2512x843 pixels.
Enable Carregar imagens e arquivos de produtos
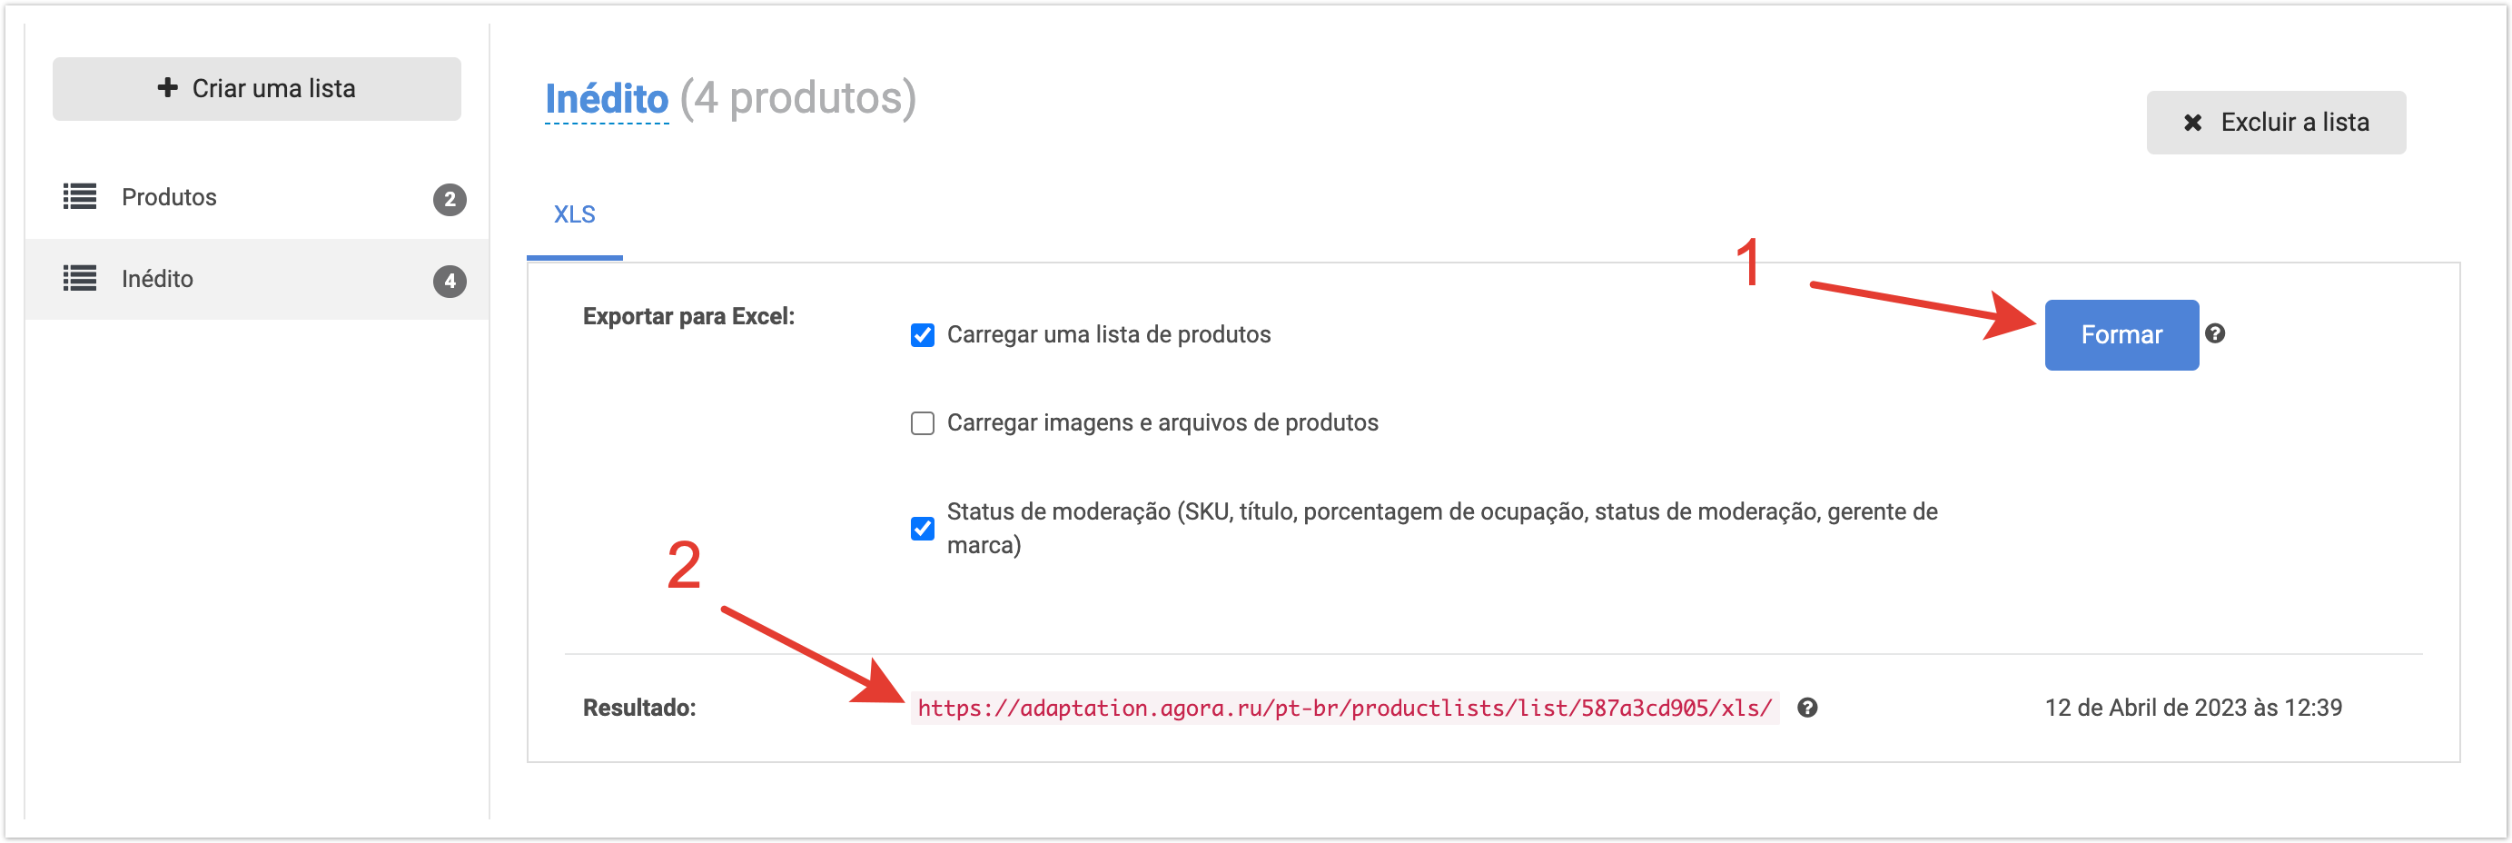click(x=922, y=423)
